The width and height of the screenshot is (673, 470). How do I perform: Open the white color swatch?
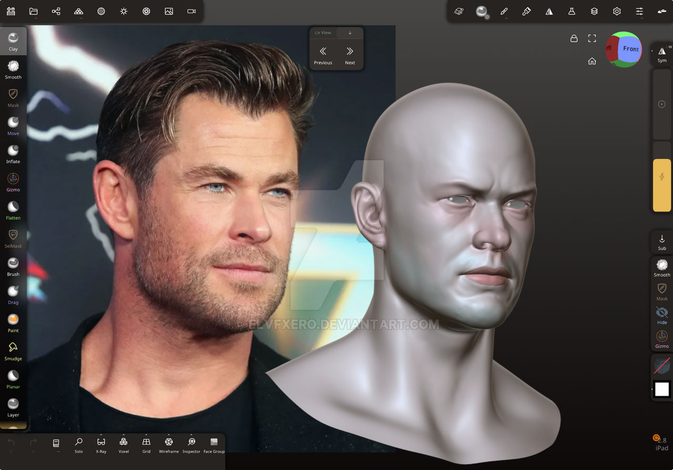pos(662,389)
